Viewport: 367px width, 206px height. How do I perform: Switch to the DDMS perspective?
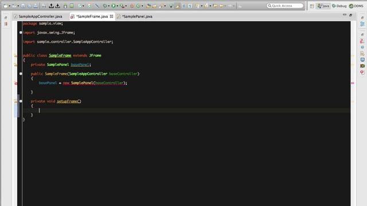point(356,6)
